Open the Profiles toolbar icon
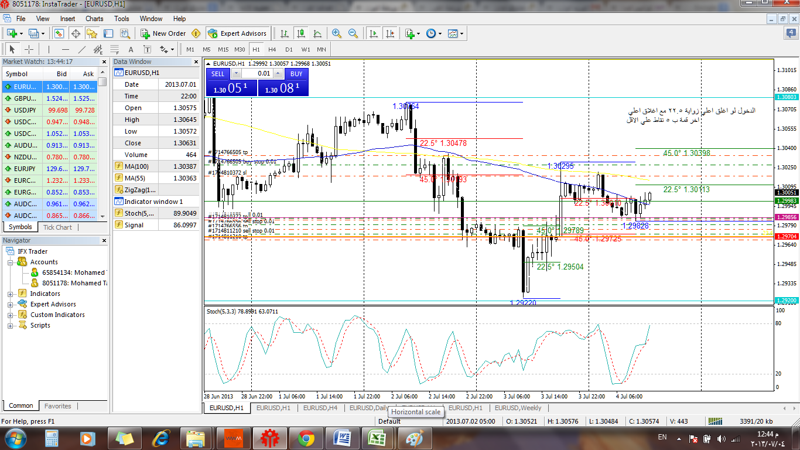This screenshot has height=450, width=800. click(x=33, y=33)
